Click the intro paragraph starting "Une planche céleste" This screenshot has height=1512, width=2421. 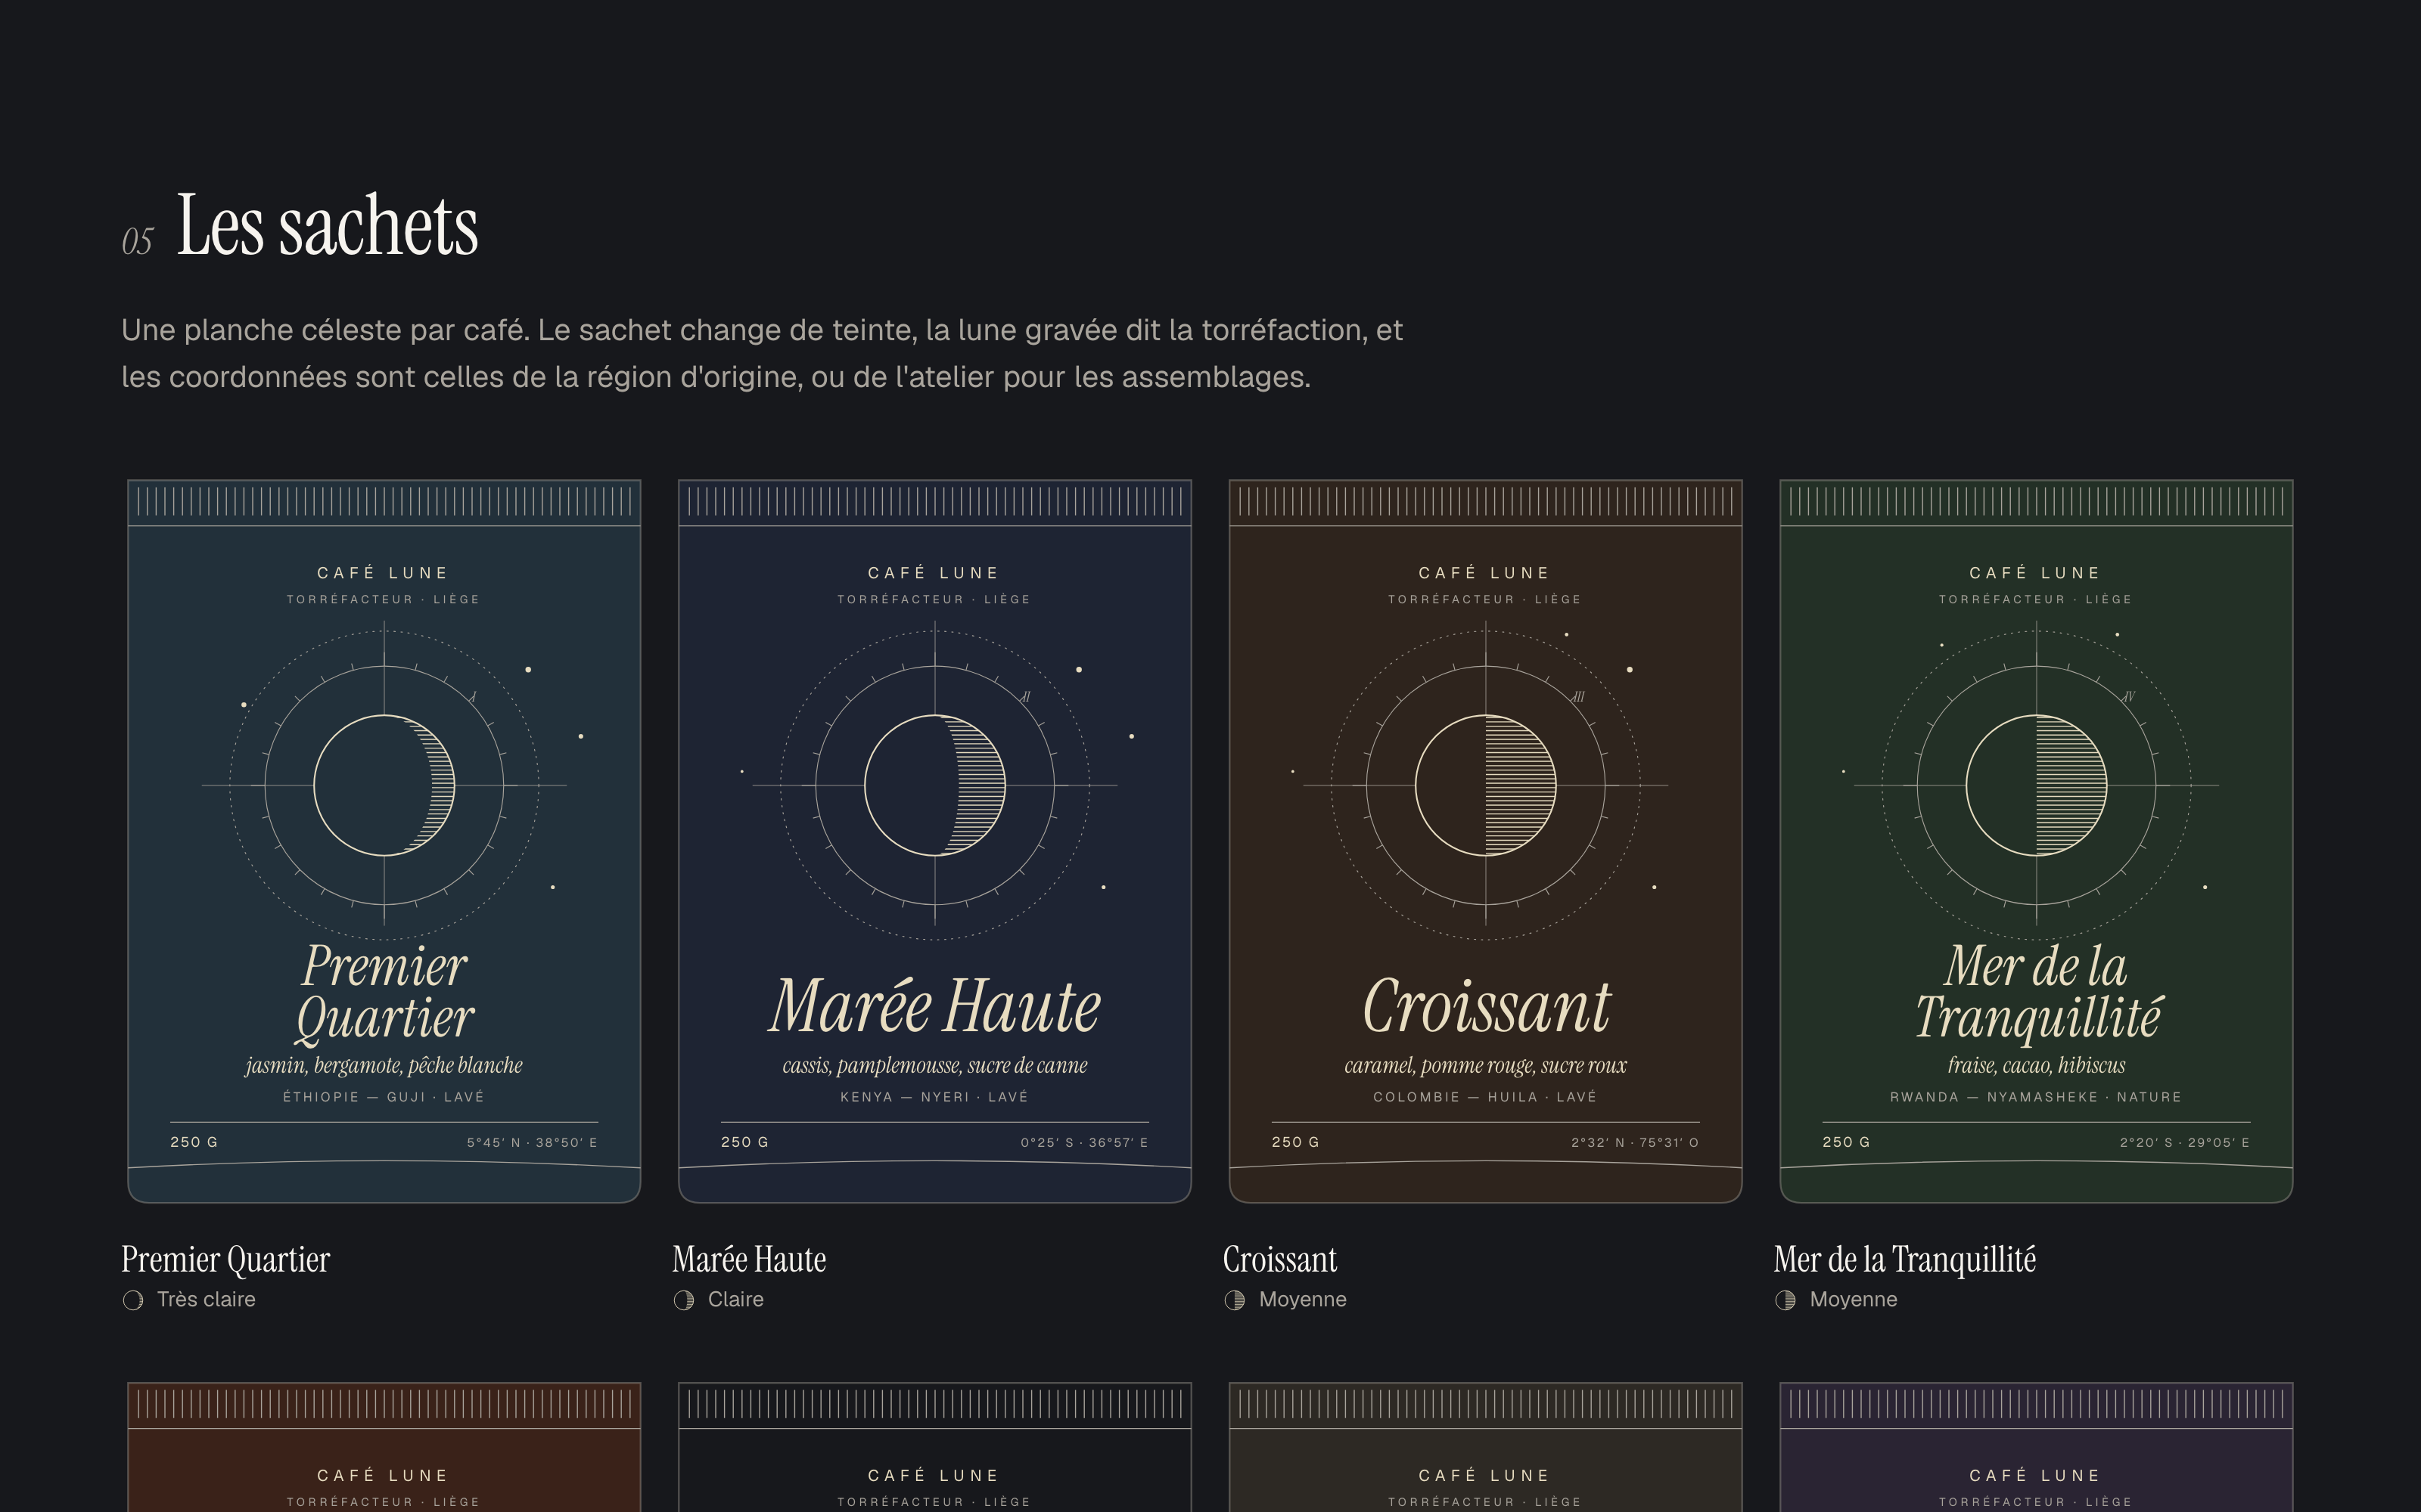click(x=761, y=353)
